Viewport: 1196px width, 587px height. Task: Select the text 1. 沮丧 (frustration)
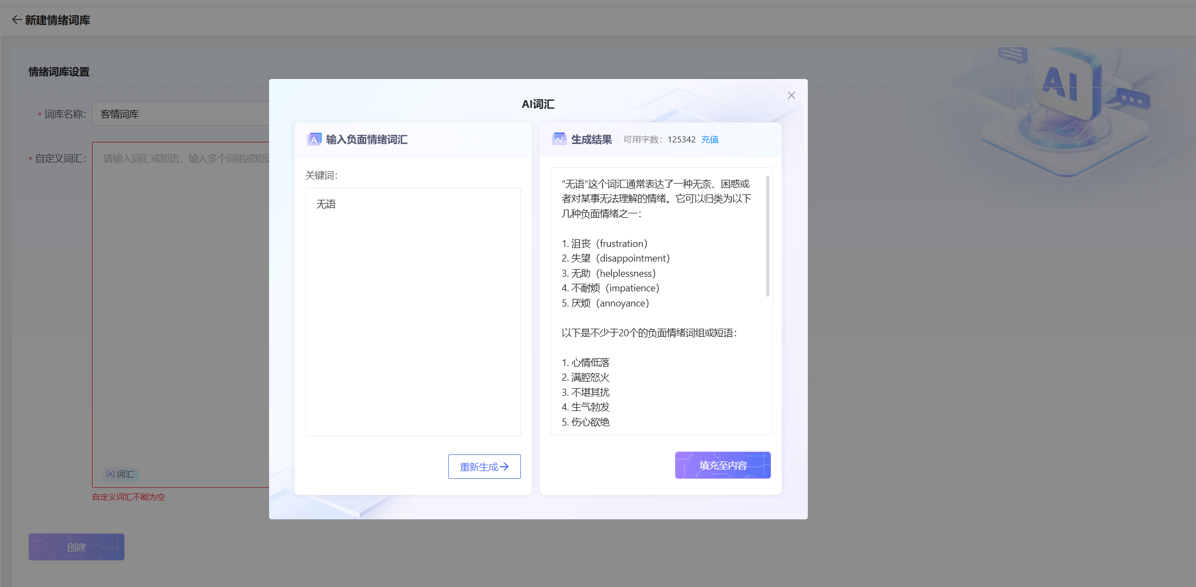click(x=605, y=244)
